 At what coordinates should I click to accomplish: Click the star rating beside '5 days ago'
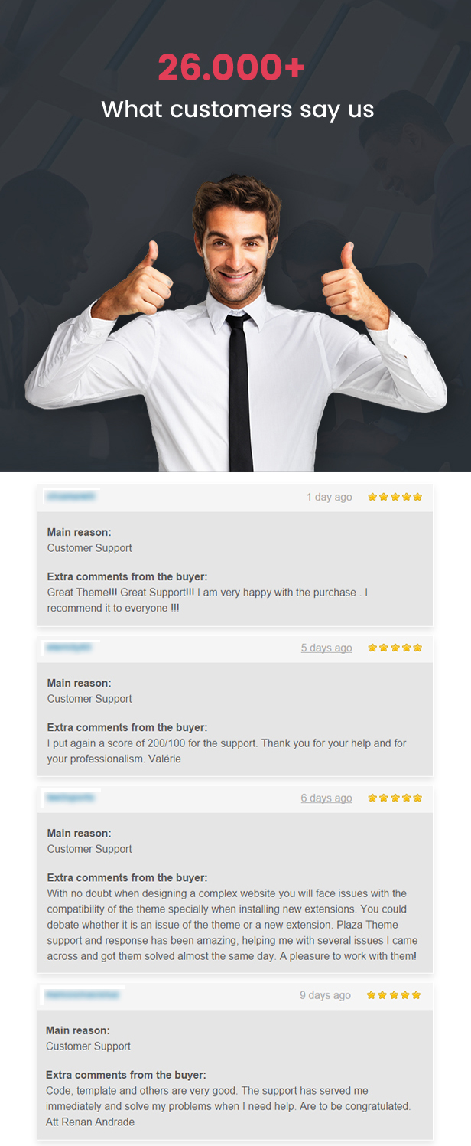tap(395, 648)
